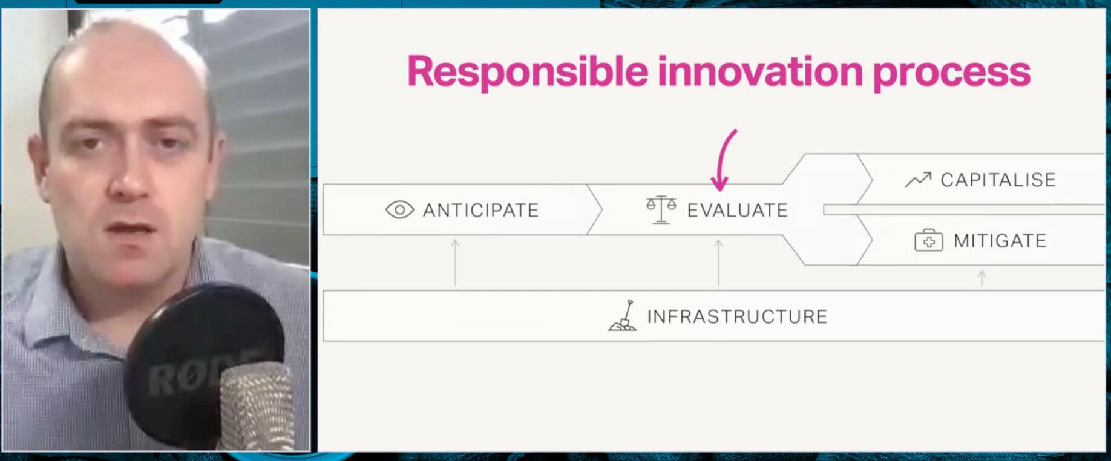Click the shovel icon beside INFRASTRUCTURE
Screen dimensions: 1111x461
pos(623,315)
